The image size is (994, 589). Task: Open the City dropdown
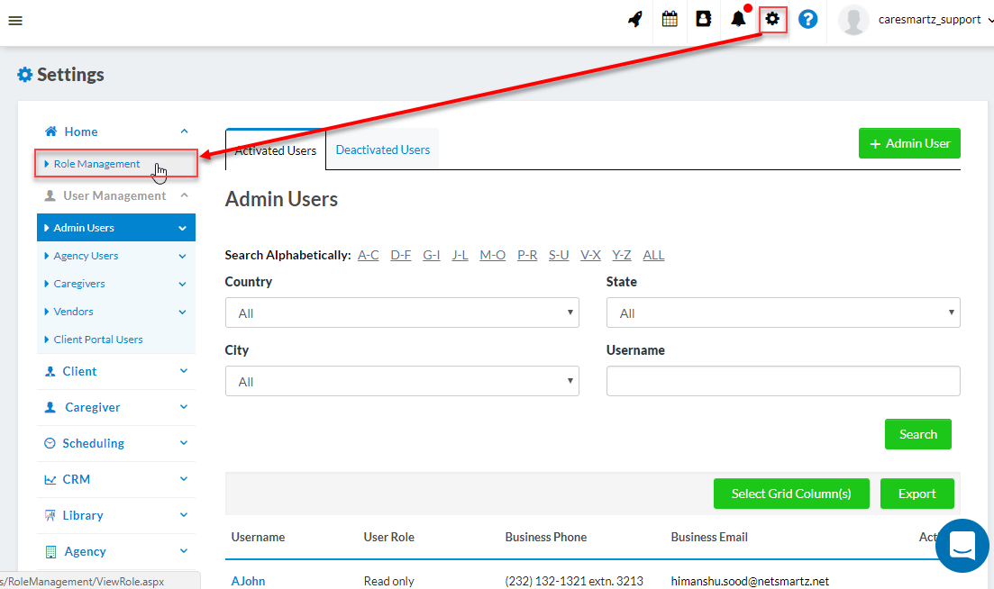click(x=401, y=382)
